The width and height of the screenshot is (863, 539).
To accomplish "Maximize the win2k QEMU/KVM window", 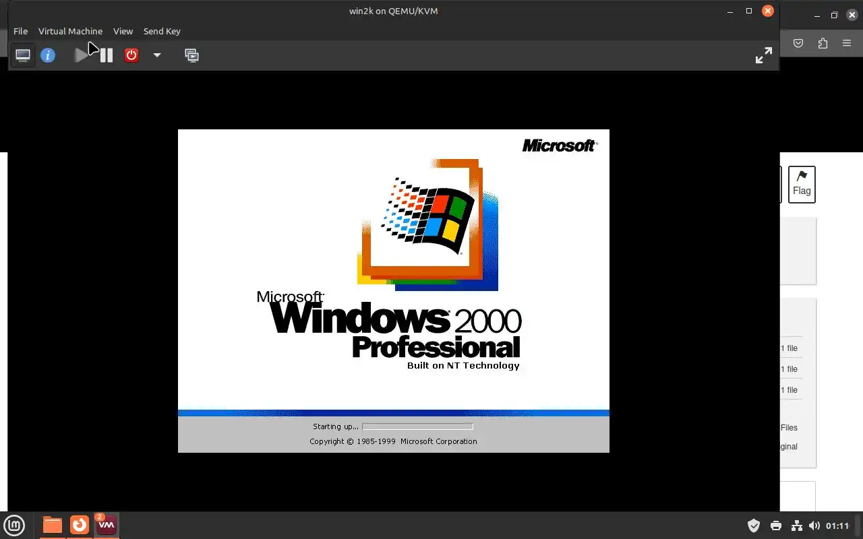I will point(749,11).
